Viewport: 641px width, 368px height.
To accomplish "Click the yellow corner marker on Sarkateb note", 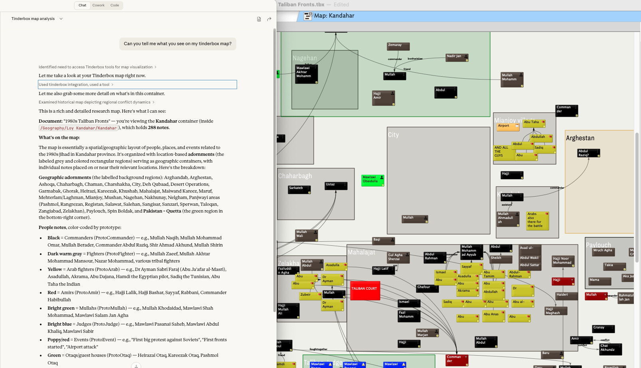I will (309, 193).
